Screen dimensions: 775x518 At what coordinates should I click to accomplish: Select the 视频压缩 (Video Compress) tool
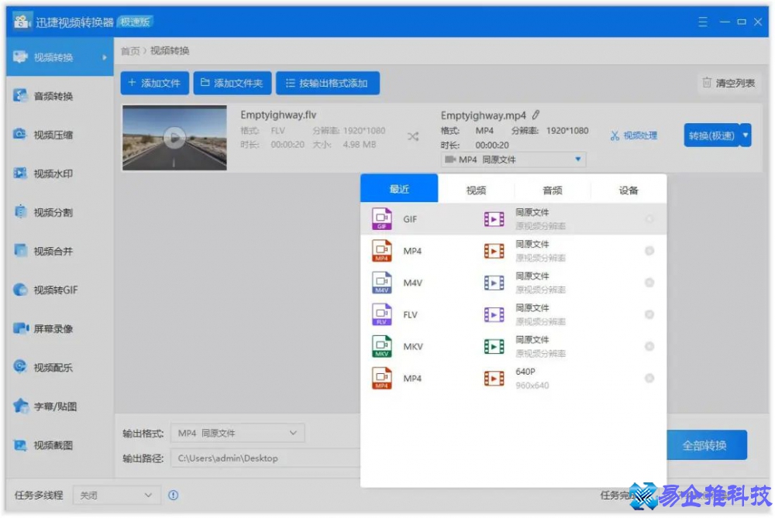pyautogui.click(x=54, y=133)
